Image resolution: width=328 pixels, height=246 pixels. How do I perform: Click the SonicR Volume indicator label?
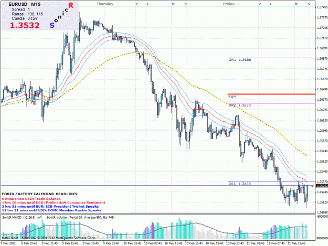tap(80, 217)
